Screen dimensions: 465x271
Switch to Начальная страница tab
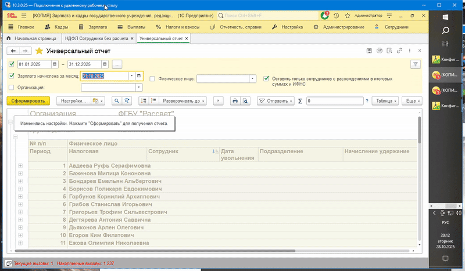point(31,38)
